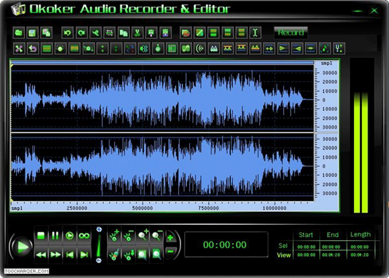Screen dimensions: 389x278
Task: Redo the edit in the top toolbar
Action: (x=81, y=33)
